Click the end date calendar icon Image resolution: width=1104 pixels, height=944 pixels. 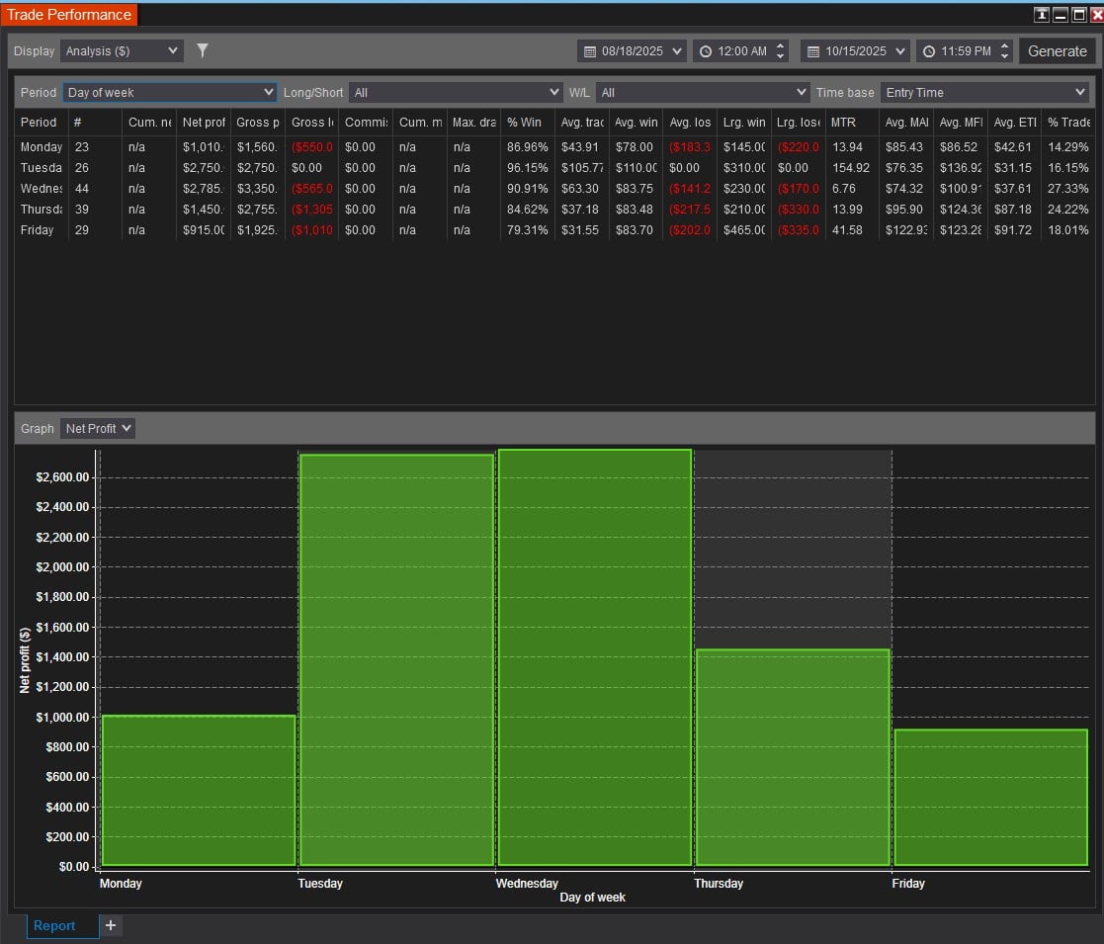point(813,51)
